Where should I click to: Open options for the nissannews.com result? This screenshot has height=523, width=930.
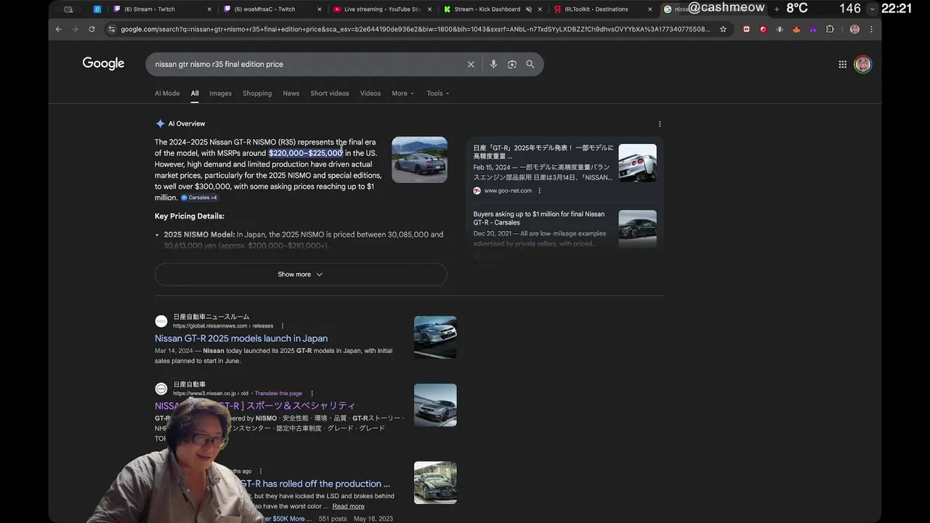point(283,326)
